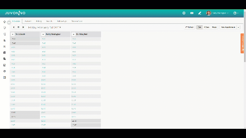
Task: Open the Home icon in the sidebar
Action: pyautogui.click(x=5, y=22)
